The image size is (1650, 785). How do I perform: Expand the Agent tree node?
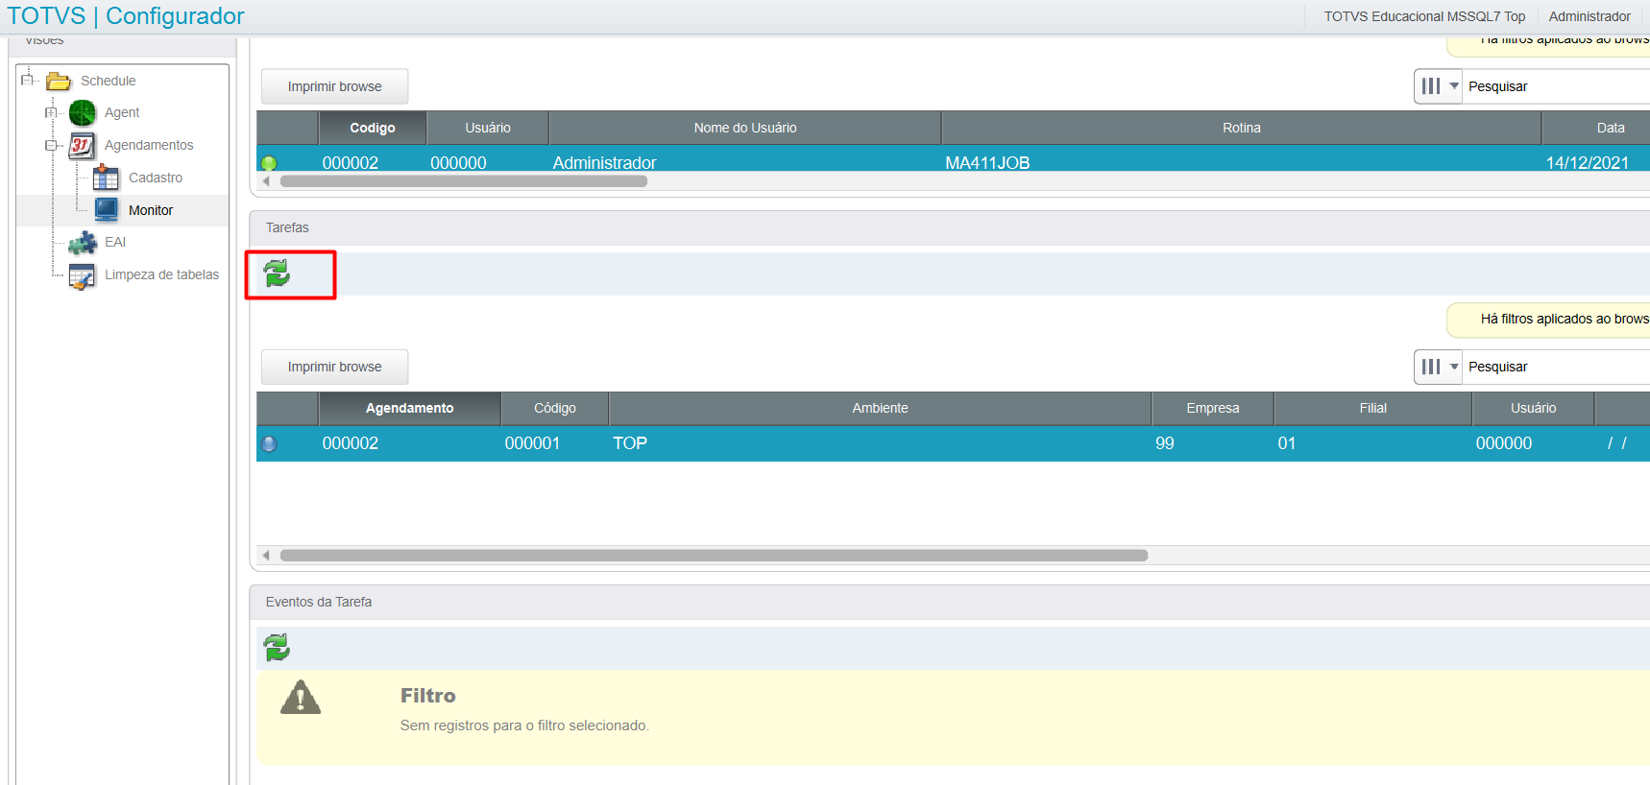(51, 113)
